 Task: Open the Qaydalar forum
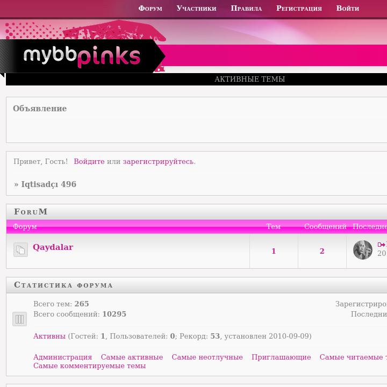[x=53, y=247]
